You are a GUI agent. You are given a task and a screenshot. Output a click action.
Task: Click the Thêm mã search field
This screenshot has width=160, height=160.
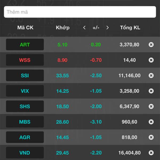[80, 12]
